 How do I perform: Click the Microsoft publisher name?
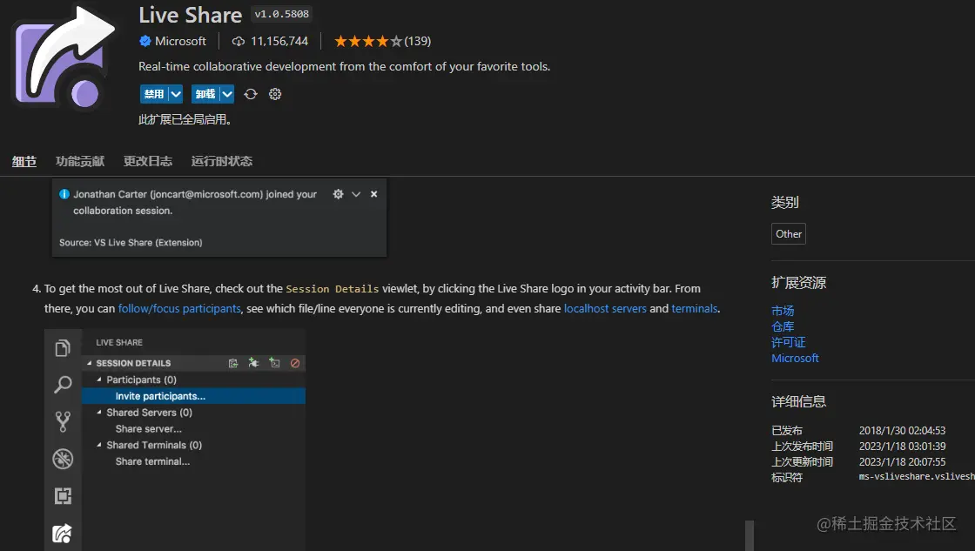[x=180, y=41]
